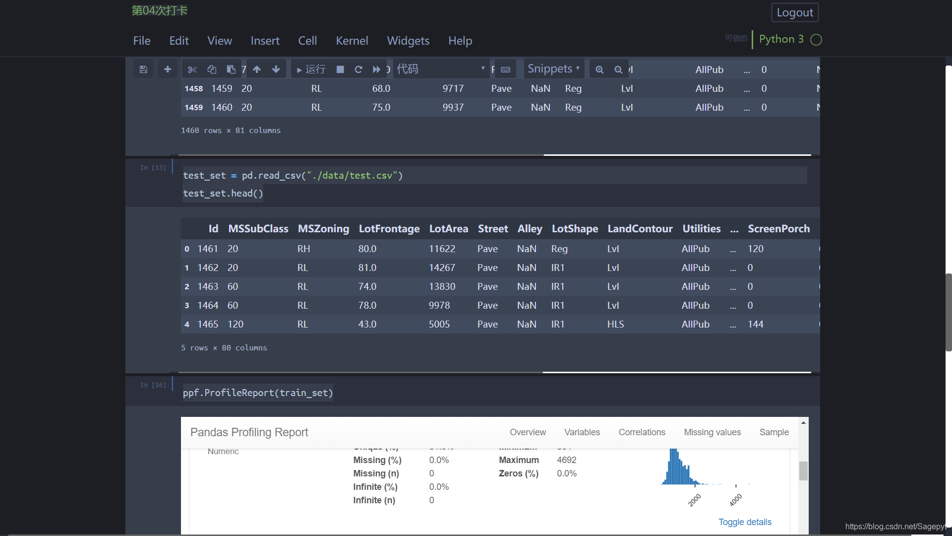Click the Pandas Profiling Report title
This screenshot has width=952, height=536.
point(249,432)
